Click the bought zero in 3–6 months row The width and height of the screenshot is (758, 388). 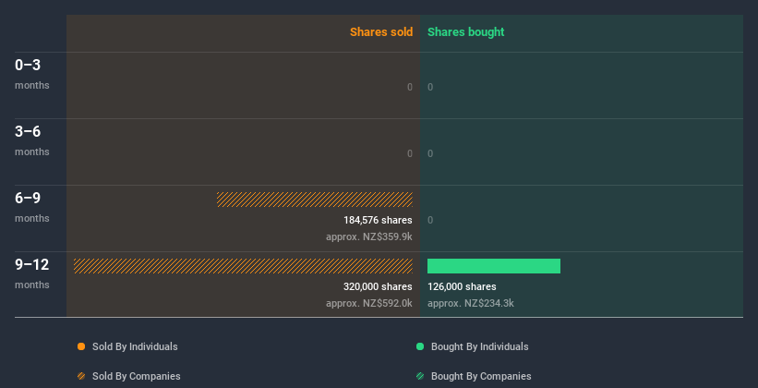tap(430, 153)
